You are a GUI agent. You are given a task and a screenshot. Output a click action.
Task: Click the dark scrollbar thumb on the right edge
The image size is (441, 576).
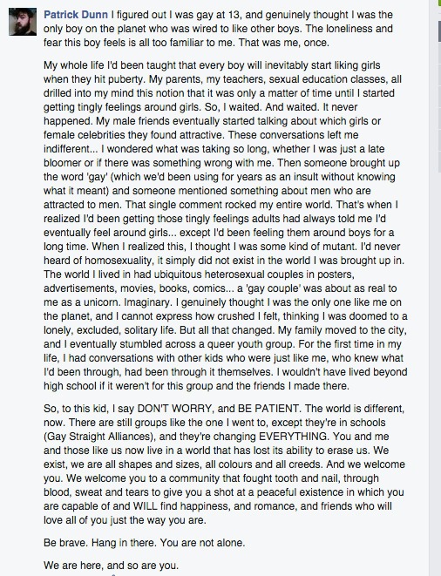439,31
